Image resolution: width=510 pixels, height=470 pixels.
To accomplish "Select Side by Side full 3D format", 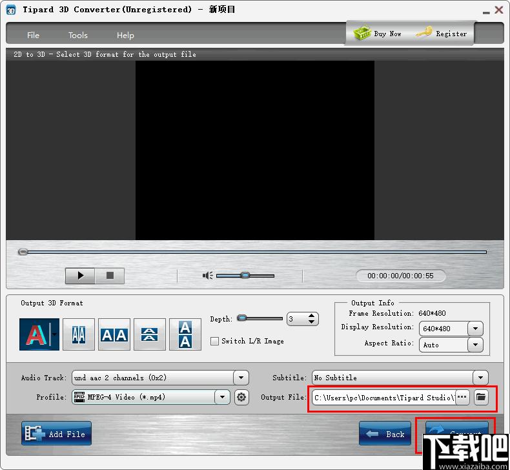I will pyautogui.click(x=114, y=334).
